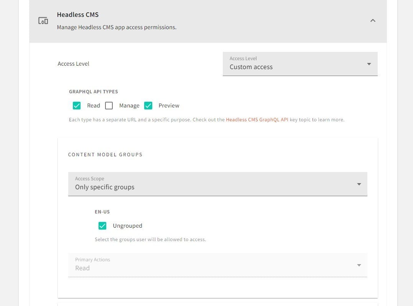Uncheck the Preview GraphQL API checkbox

pyautogui.click(x=148, y=106)
